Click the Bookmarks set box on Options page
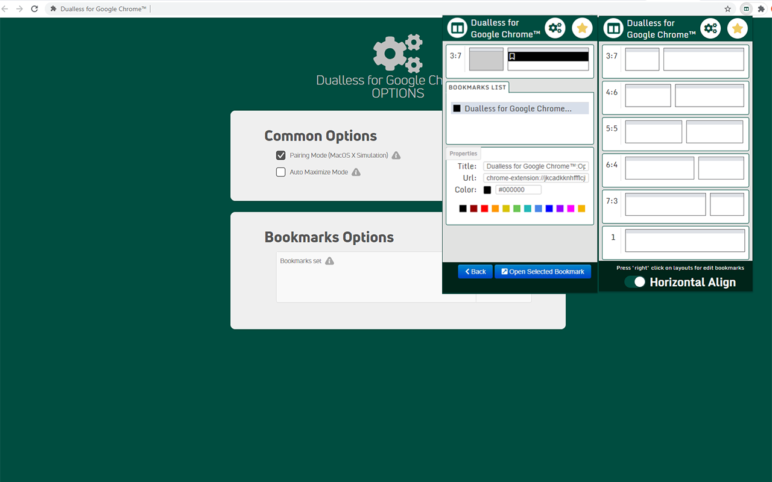The width and height of the screenshot is (772, 482). click(403, 277)
